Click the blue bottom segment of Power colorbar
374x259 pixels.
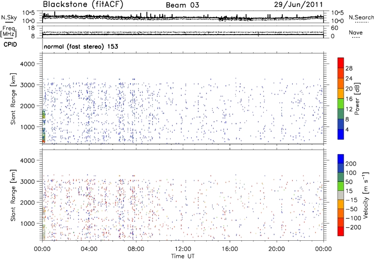coord(341,134)
